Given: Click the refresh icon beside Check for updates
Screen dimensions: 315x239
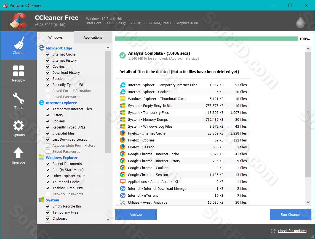Looking at the screenshot, I should tap(273, 231).
